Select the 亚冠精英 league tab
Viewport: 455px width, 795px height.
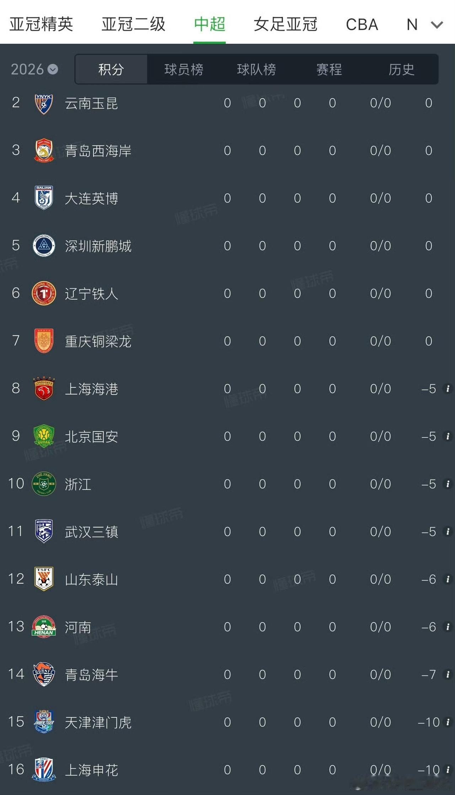[41, 25]
